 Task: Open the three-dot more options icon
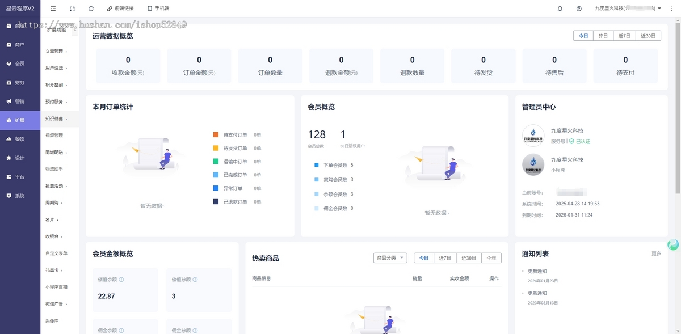pos(671,9)
